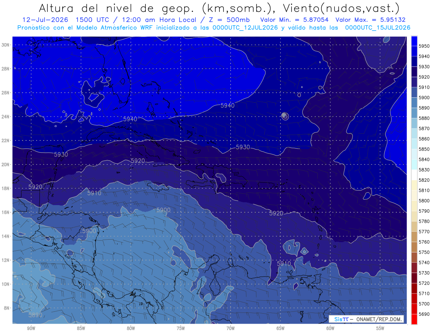Click the 5690 value on the color scale
This screenshot has height=333, width=431.
[x=424, y=314]
